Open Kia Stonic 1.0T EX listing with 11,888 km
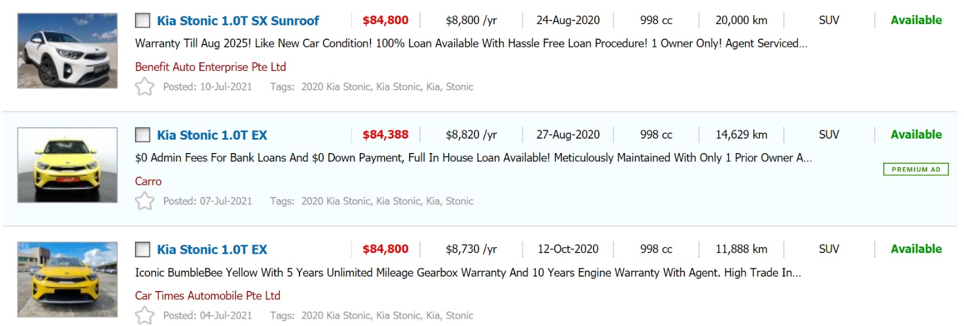The height and width of the screenshot is (326, 964). point(212,249)
